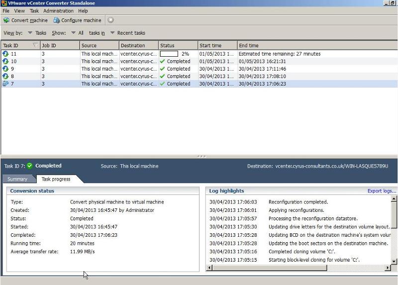398x285 pixels.
Task: Click 'Completed cloning volume 'C:'.' log entry
Action: click(302, 252)
